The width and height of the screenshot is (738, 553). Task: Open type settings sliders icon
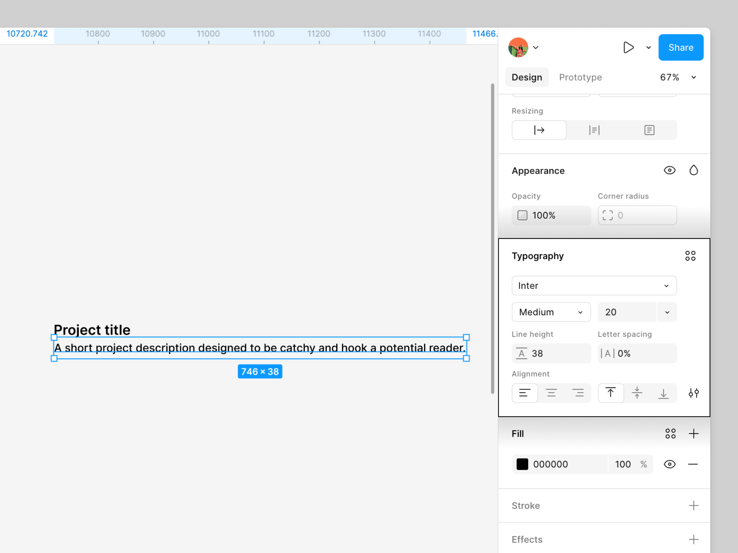pyautogui.click(x=693, y=393)
